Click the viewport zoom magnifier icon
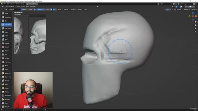 [196, 22]
